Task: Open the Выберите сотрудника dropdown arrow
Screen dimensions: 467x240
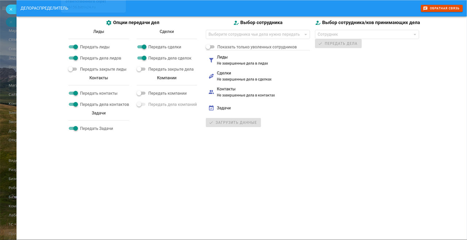Action: 306,35
